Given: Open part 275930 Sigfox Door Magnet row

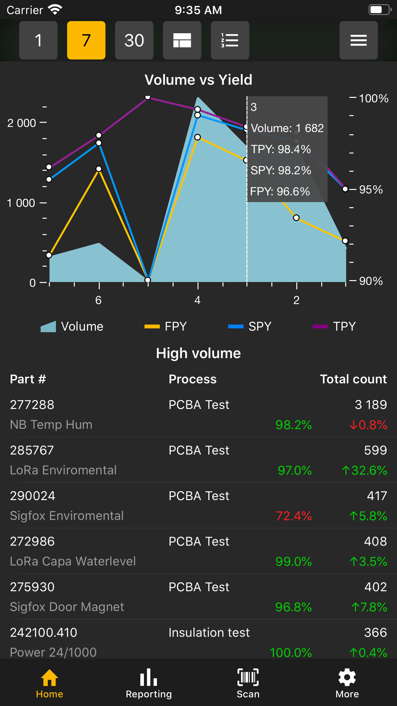Looking at the screenshot, I should tap(198, 597).
